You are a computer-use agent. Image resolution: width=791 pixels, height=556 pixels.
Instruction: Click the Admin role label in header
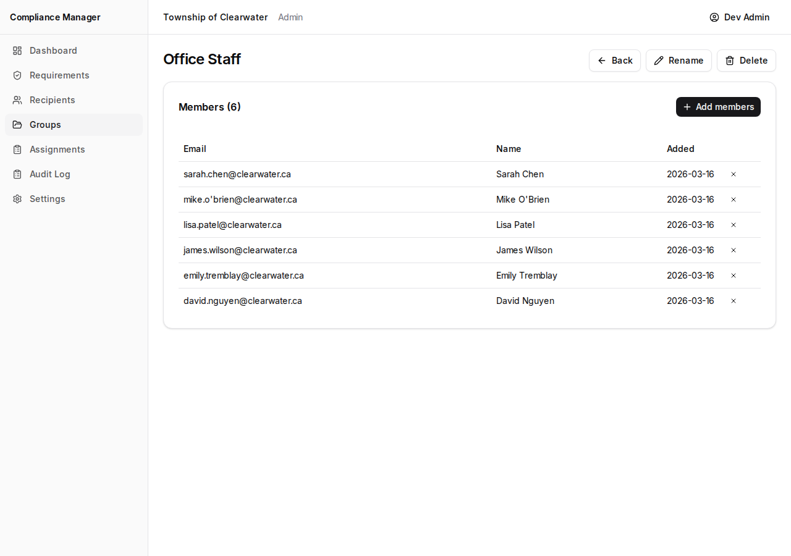[x=290, y=17]
